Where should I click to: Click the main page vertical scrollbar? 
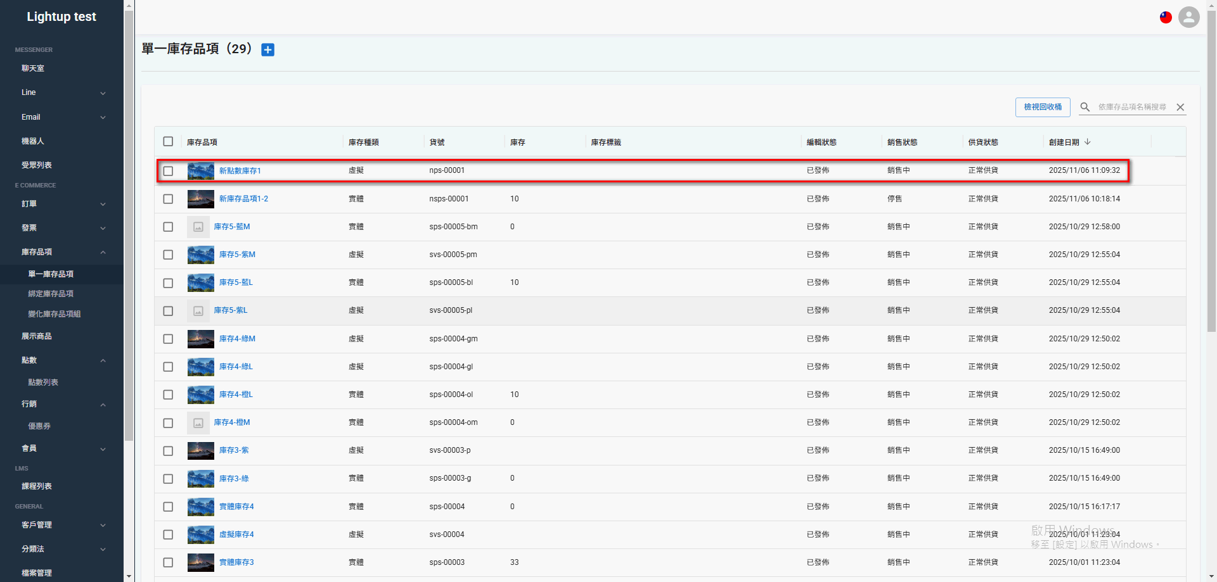point(1211,171)
